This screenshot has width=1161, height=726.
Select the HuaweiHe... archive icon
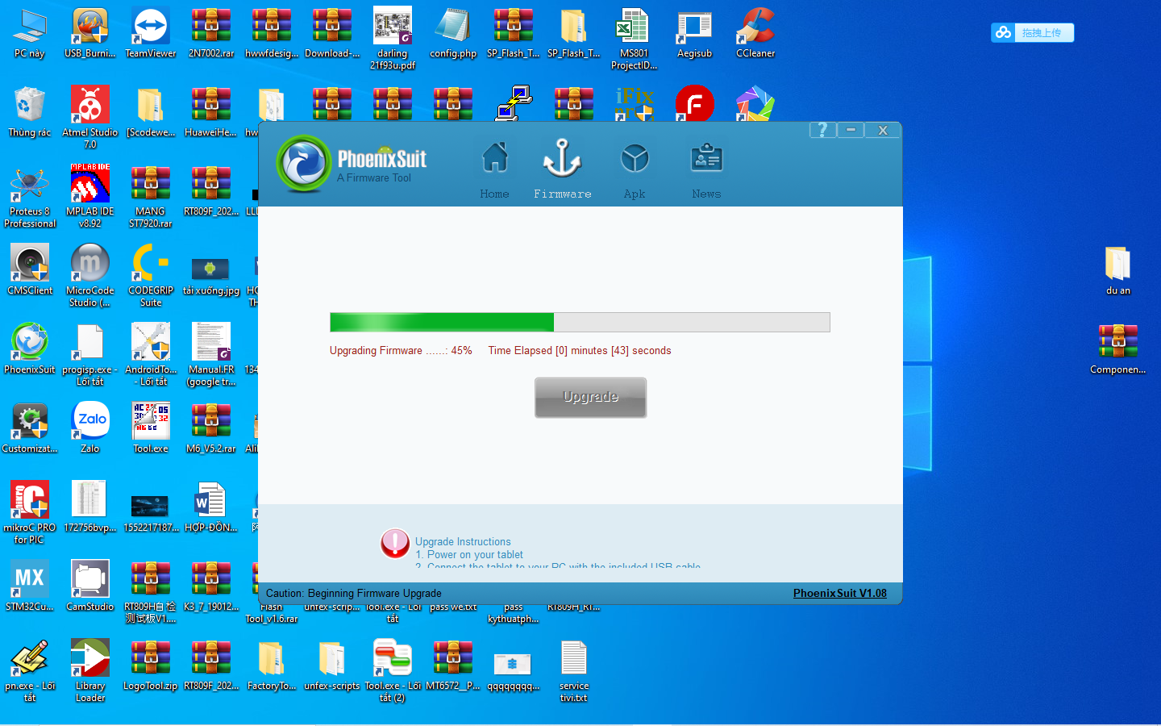[x=211, y=112]
